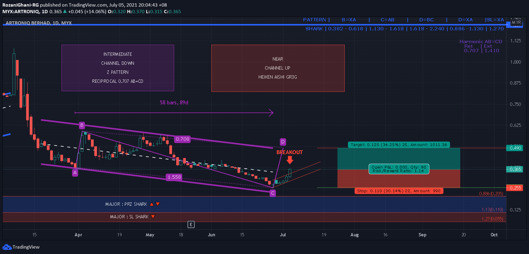The height and width of the screenshot is (254, 529).
Task: Click the 1.000 price axis label
Action: pyautogui.click(x=516, y=62)
